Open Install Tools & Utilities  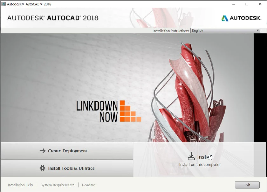[x=67, y=168]
